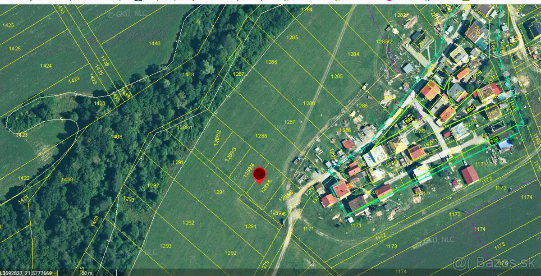Click parcel 1294 label
The image size is (541, 276).
[x=307, y=9]
